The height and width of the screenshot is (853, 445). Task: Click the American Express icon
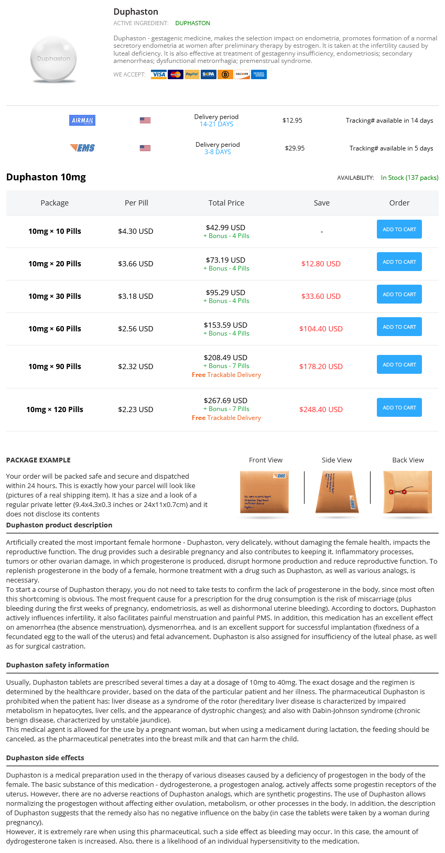259,74
